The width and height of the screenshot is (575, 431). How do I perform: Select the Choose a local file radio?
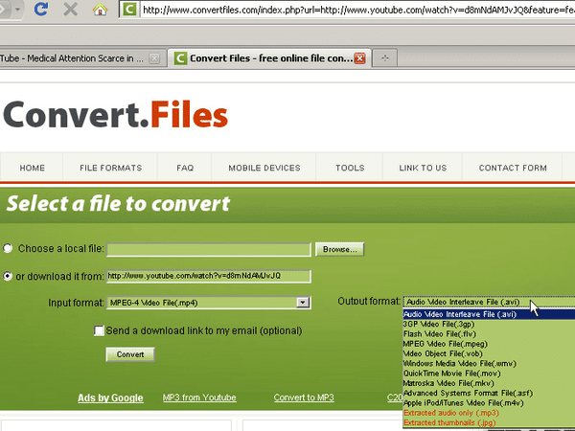pos(8,248)
